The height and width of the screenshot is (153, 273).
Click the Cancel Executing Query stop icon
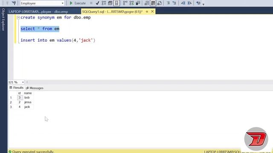pyautogui.click(x=91, y=3)
